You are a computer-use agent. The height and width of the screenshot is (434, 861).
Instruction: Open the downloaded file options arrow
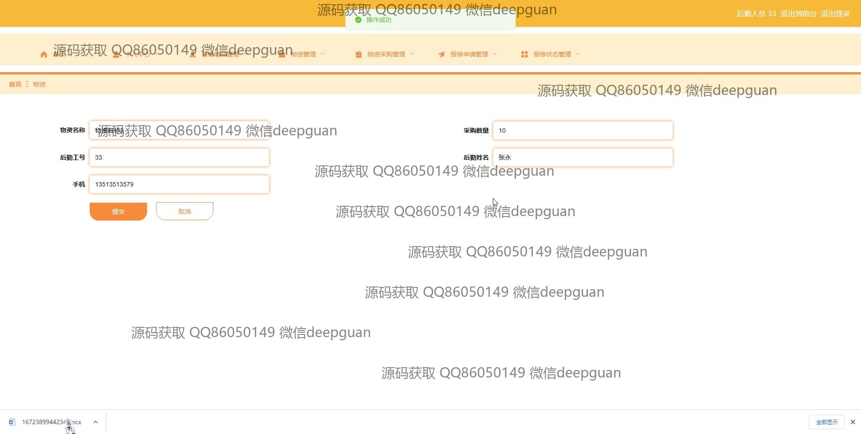coord(96,422)
